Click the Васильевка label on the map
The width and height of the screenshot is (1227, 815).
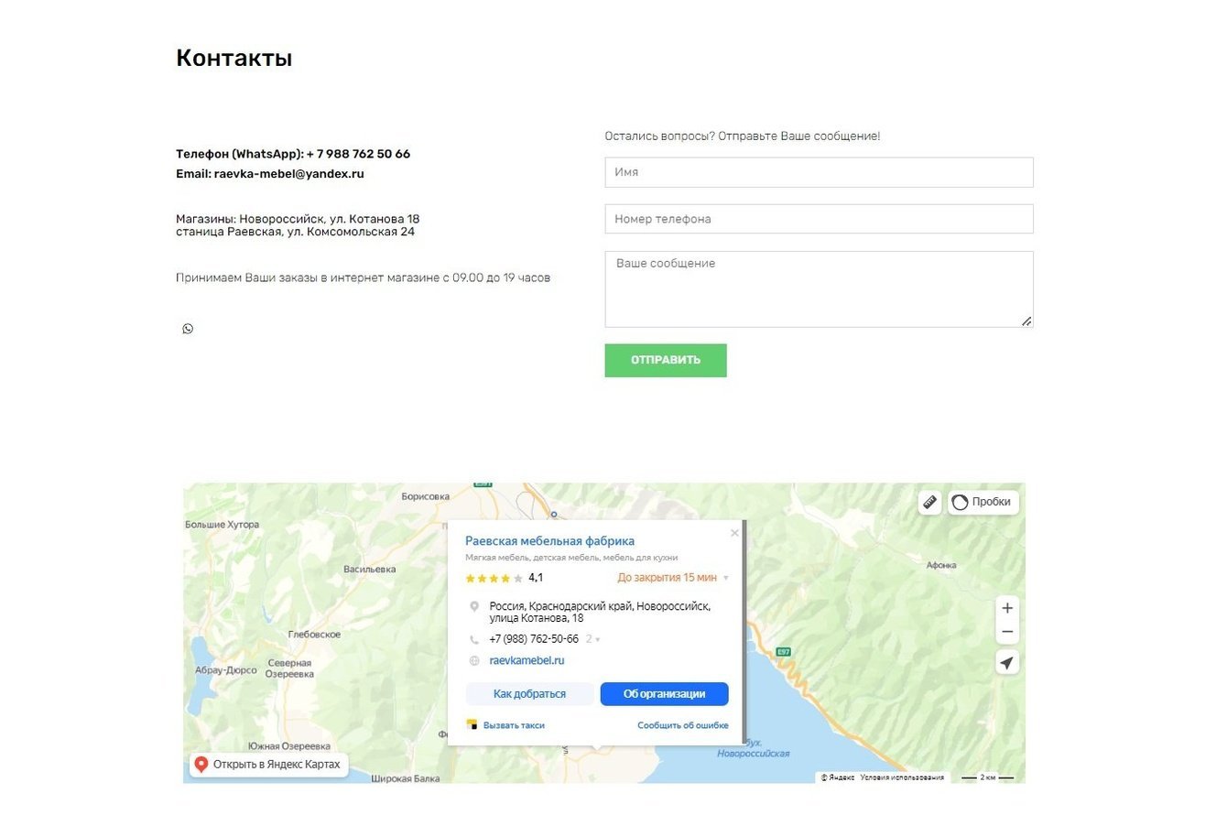tap(369, 569)
